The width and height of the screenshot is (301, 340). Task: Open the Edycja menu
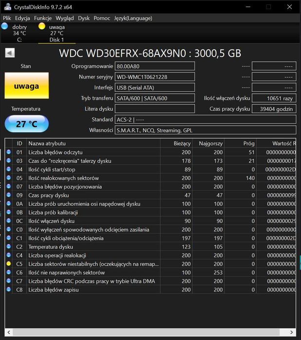click(x=22, y=18)
